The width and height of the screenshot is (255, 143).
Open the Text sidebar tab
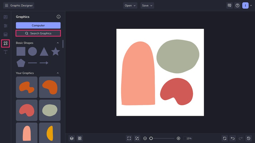[5, 52]
